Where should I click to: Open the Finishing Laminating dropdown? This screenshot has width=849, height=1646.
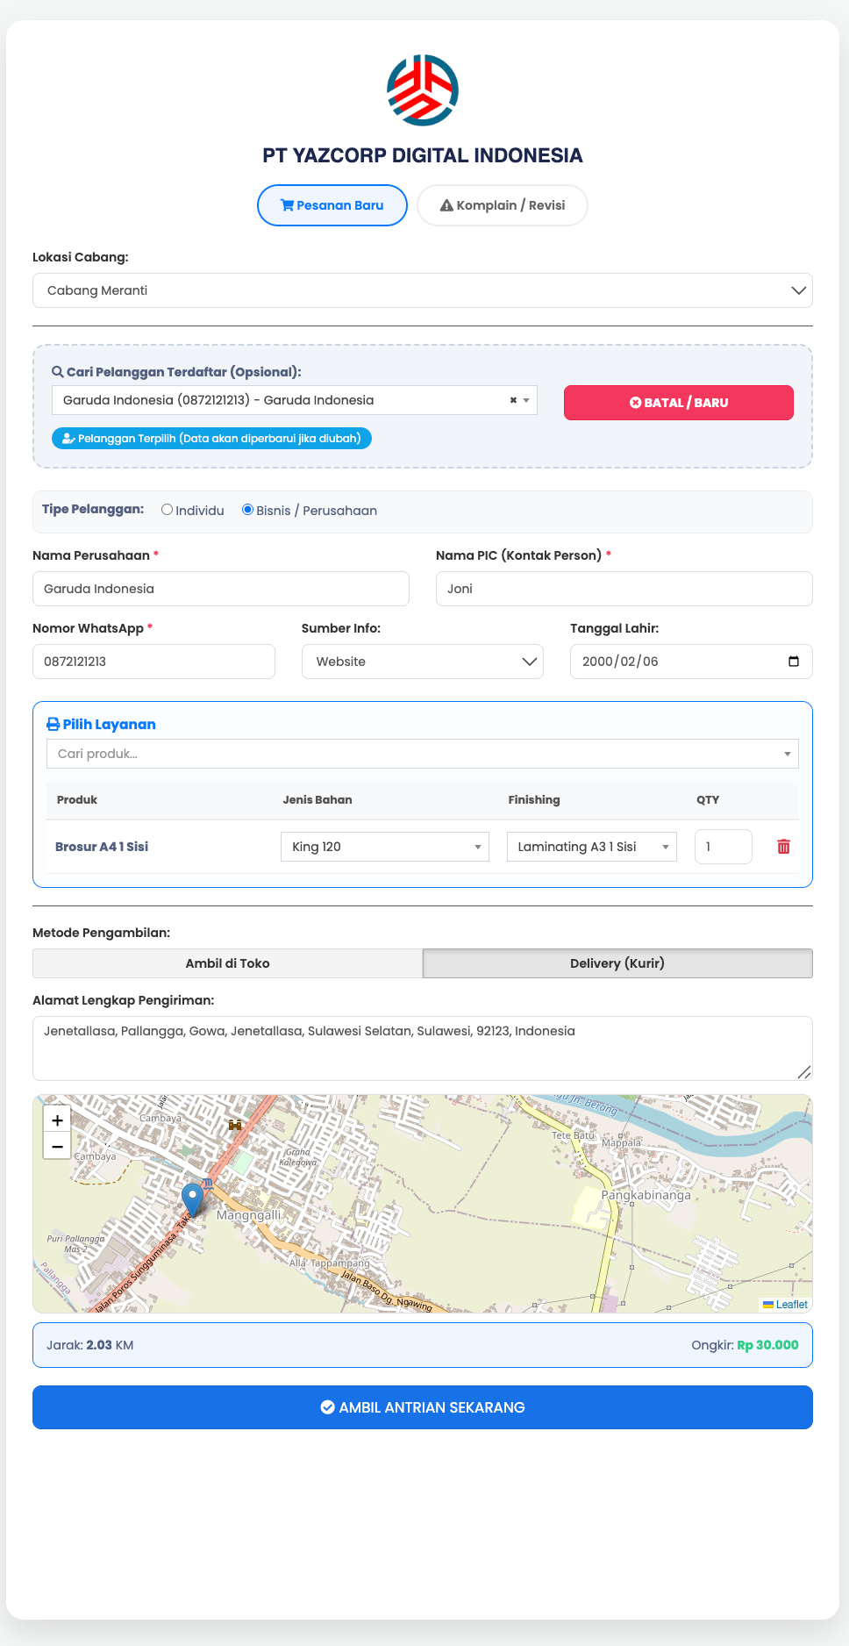(591, 847)
